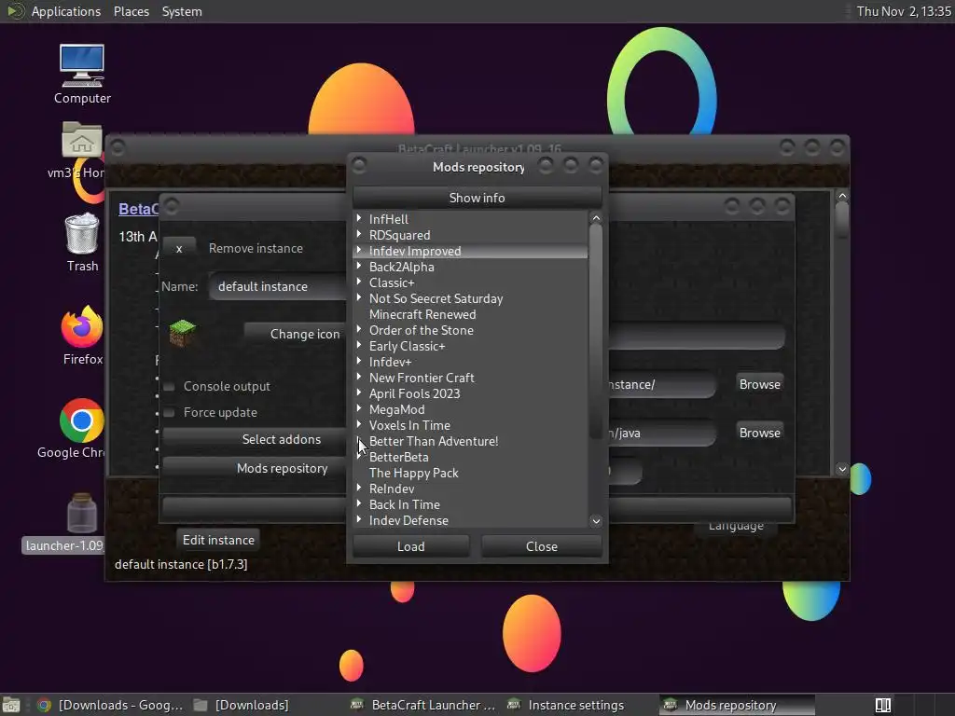
Task: Click Mods repository button in Instance settings
Action: [256, 468]
